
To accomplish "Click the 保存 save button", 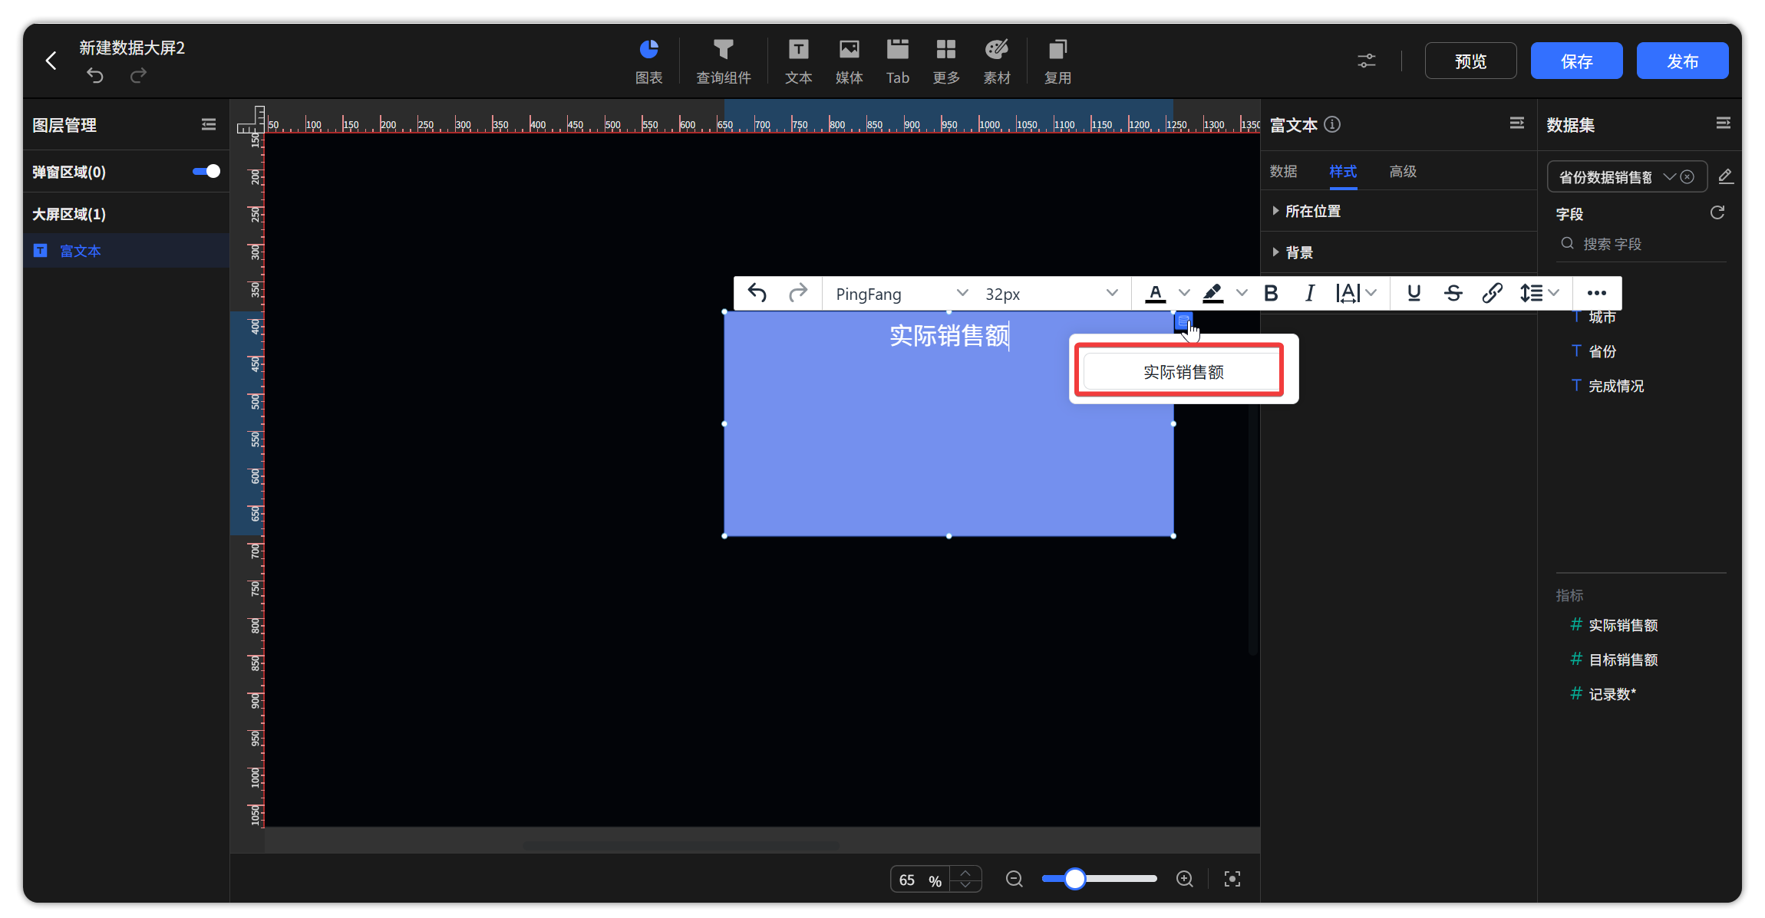I will tap(1576, 61).
